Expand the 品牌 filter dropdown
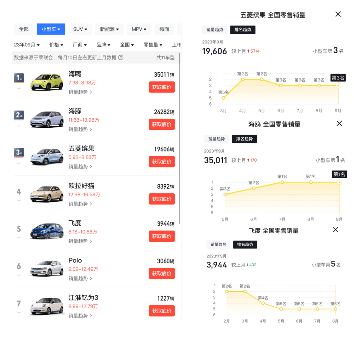This screenshot has height=344, width=354. 103,45
